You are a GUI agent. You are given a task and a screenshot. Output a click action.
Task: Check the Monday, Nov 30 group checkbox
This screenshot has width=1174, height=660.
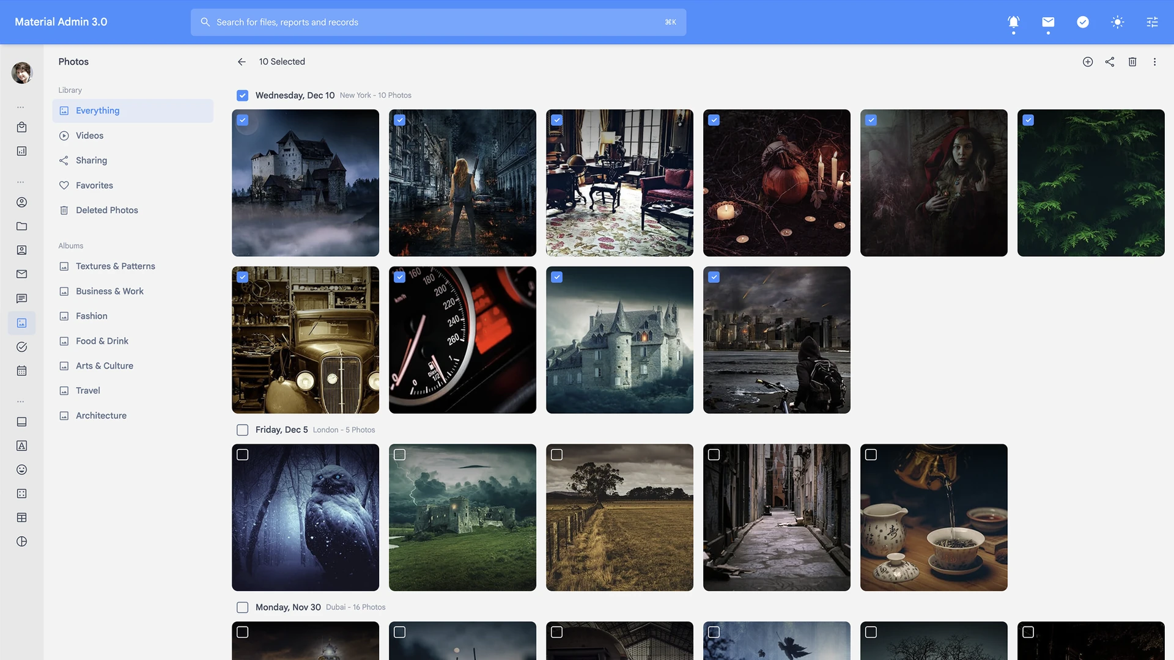tap(242, 607)
